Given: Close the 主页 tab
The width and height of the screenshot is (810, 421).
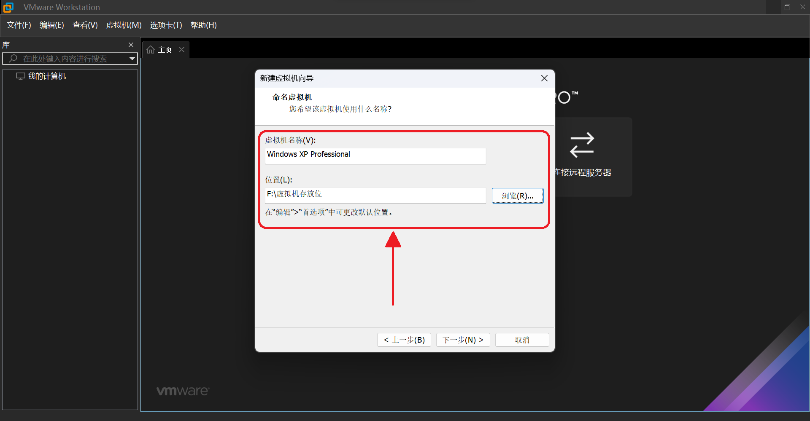Looking at the screenshot, I should click(x=182, y=49).
